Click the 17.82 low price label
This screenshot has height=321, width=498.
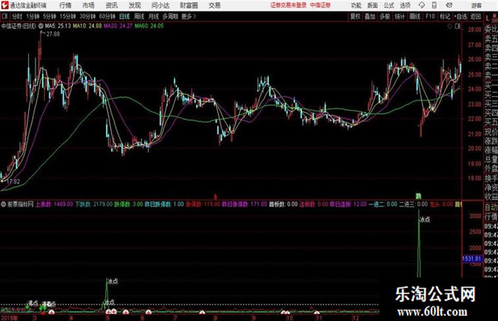13,181
